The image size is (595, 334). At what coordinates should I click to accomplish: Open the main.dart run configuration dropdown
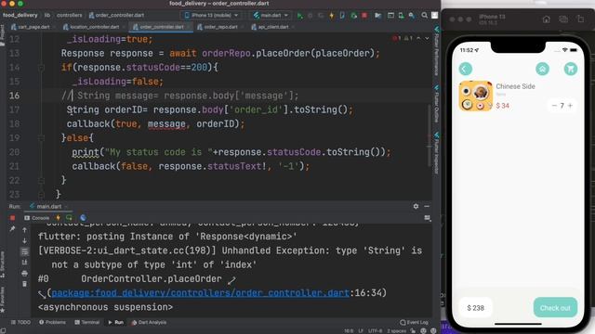click(271, 16)
